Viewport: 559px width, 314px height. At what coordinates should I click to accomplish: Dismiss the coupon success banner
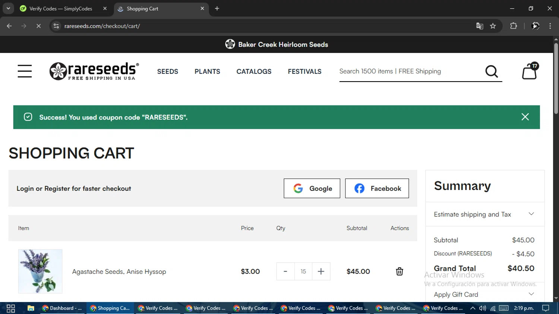point(525,117)
